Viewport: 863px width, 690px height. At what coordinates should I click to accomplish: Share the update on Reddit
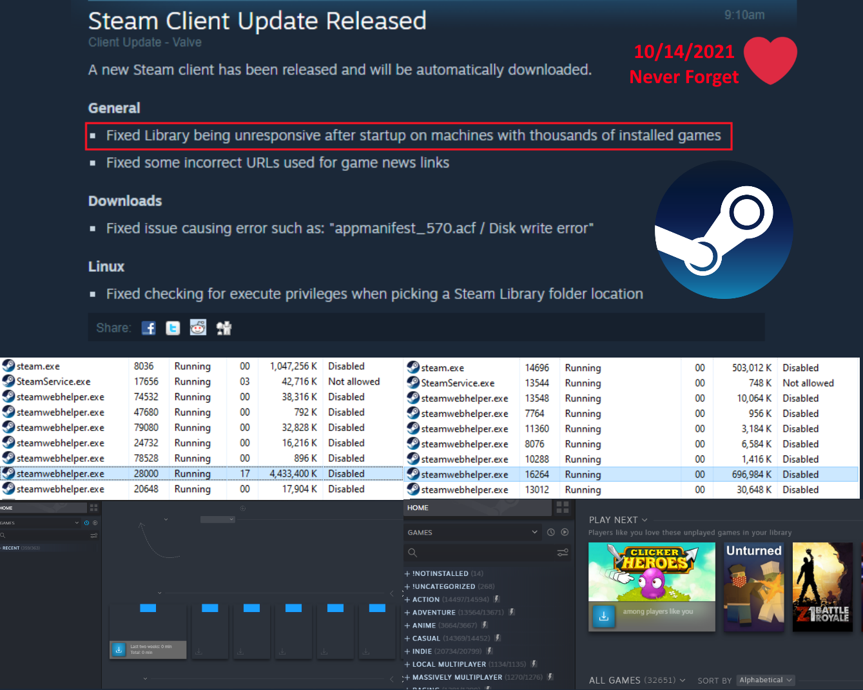198,328
